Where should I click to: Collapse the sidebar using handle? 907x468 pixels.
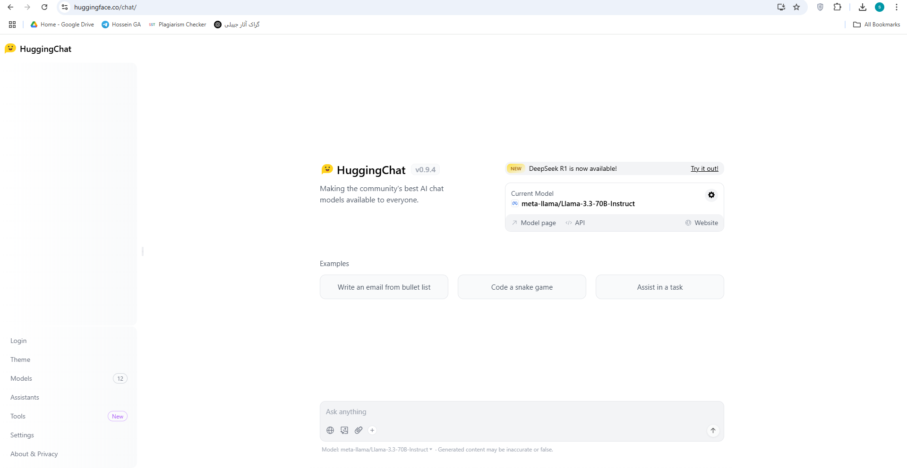142,251
